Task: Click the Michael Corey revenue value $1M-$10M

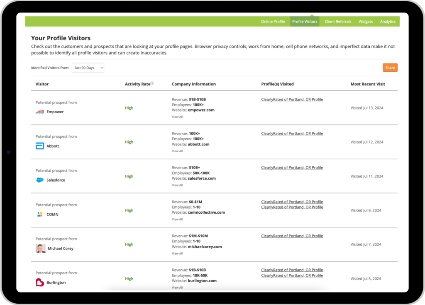Action: coord(198,236)
